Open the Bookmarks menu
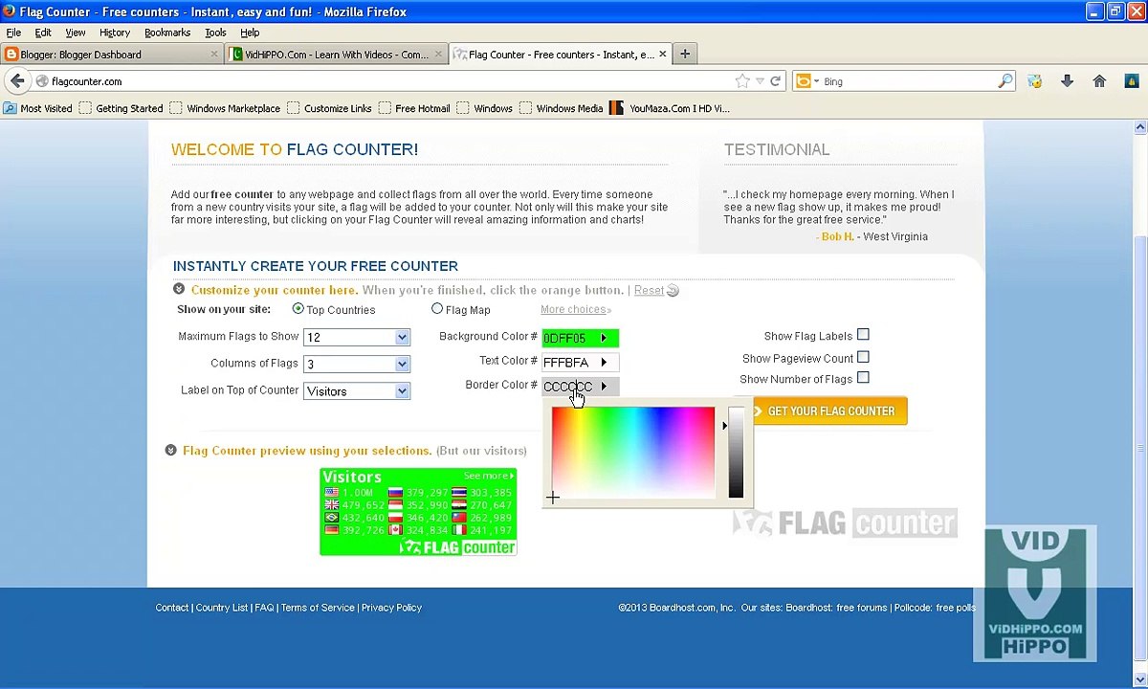Image resolution: width=1148 pixels, height=689 pixels. click(167, 33)
